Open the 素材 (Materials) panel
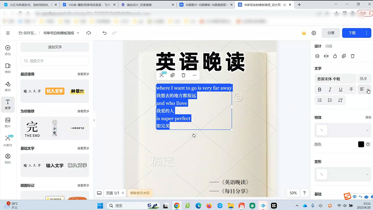This screenshot has height=210, width=373. [x=7, y=85]
